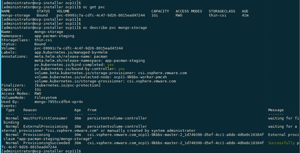The width and height of the screenshot is (300, 153).
Task: Click the green 'yes' after bind-completed
Action: point(110,65)
